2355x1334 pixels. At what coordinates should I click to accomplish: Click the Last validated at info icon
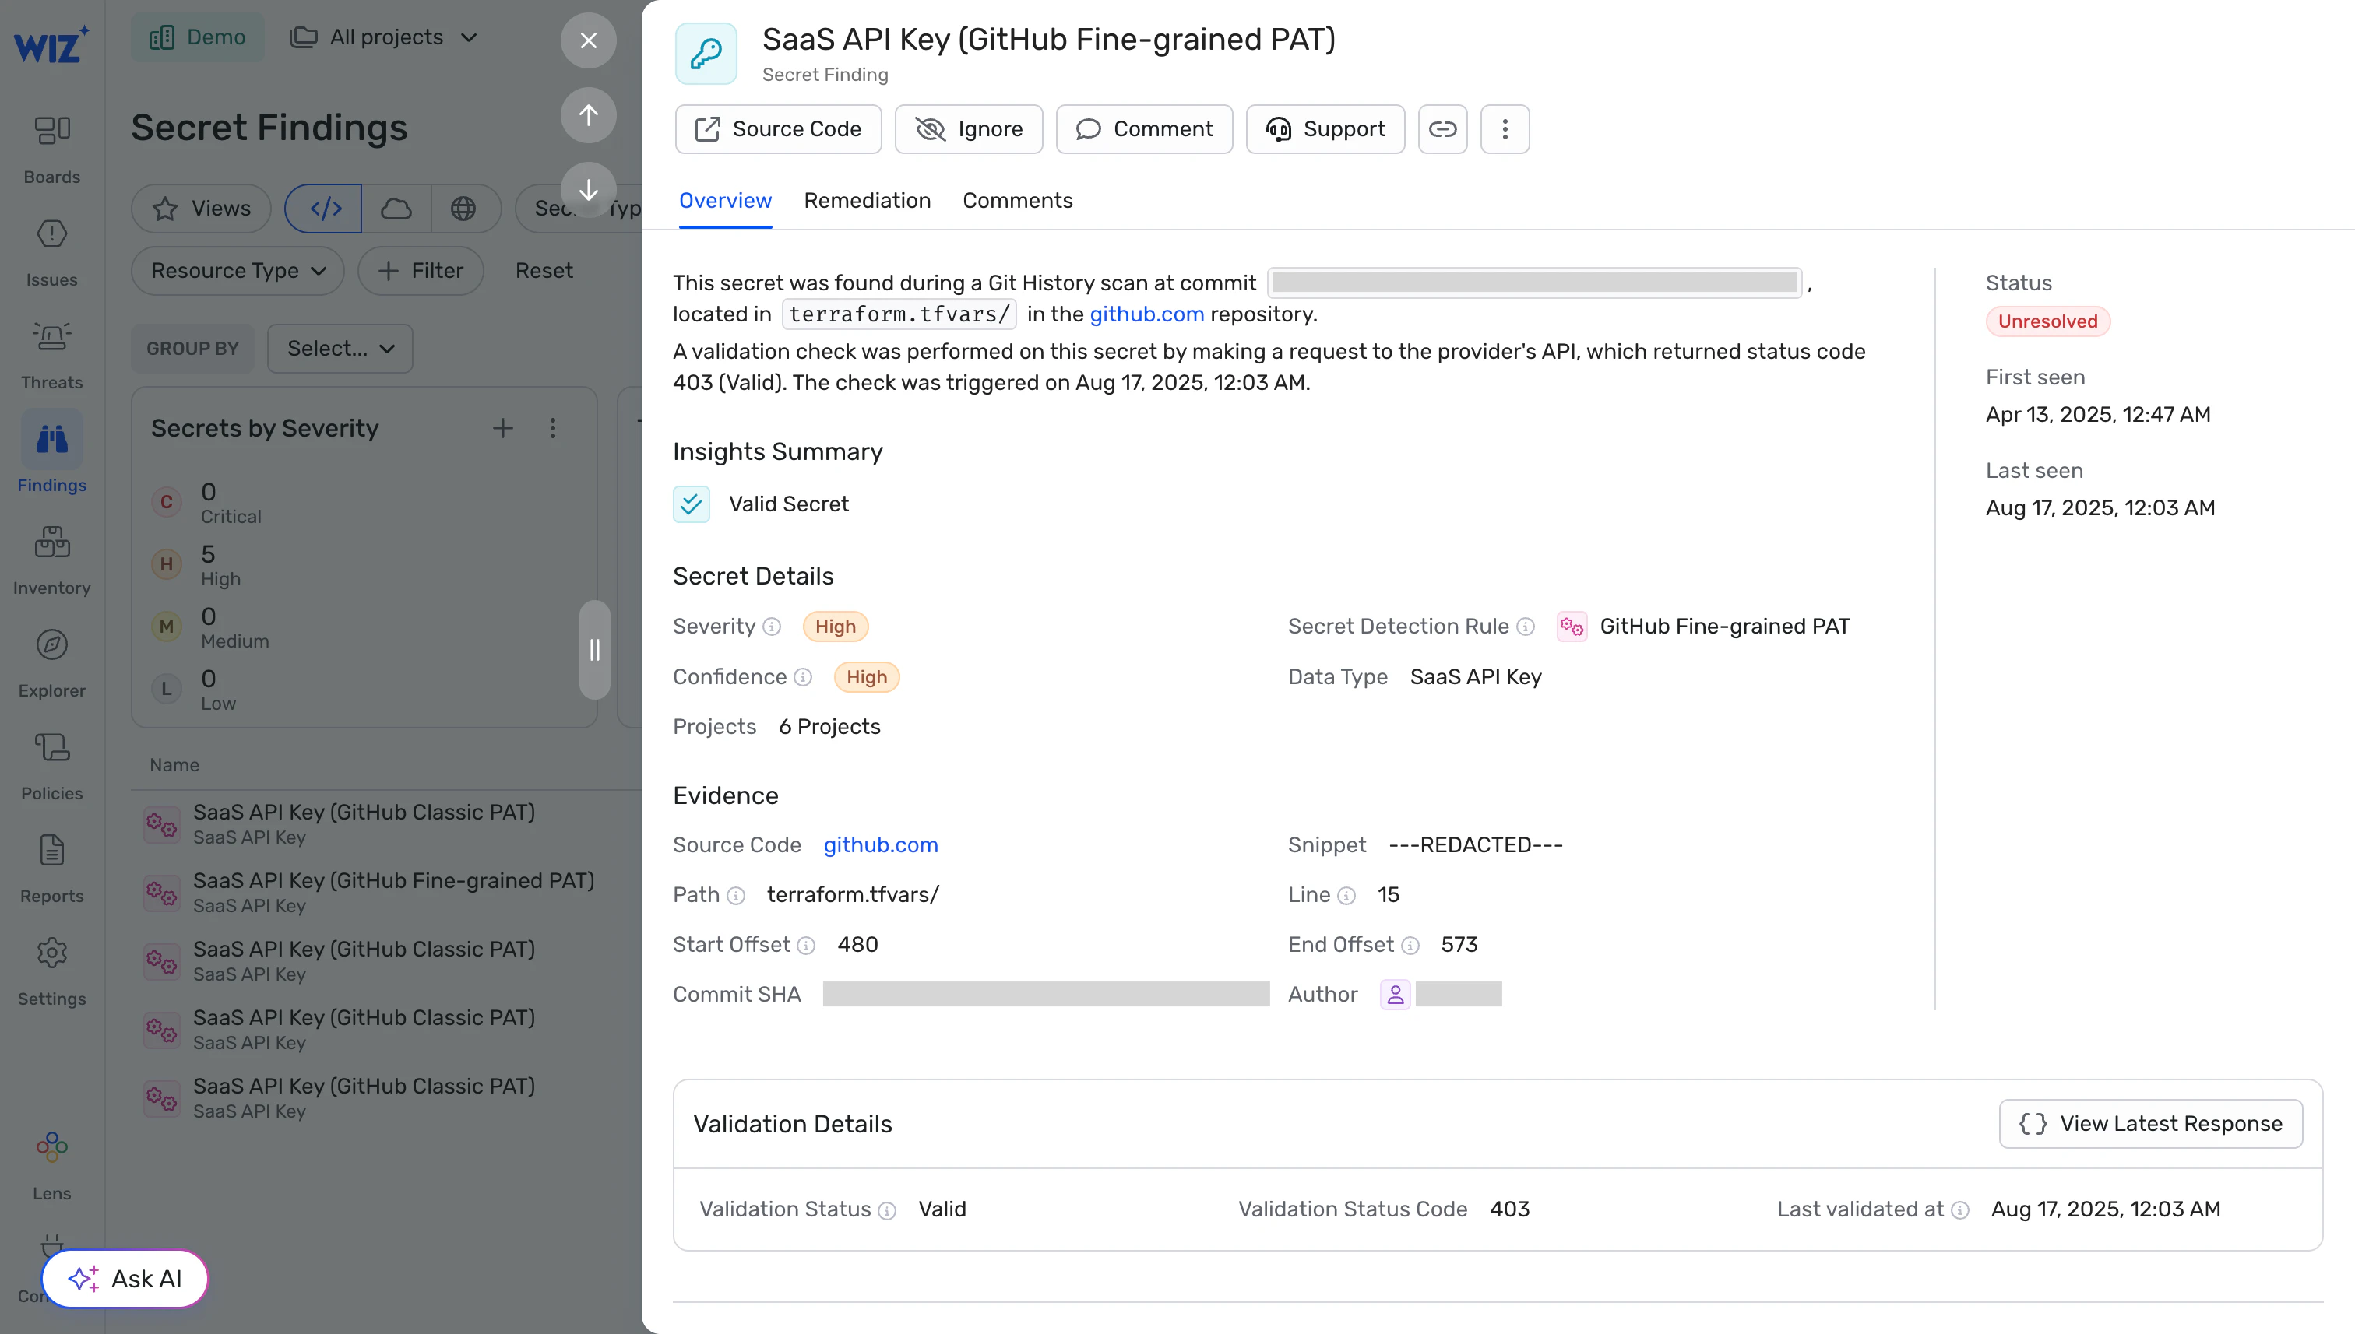(x=1960, y=1210)
